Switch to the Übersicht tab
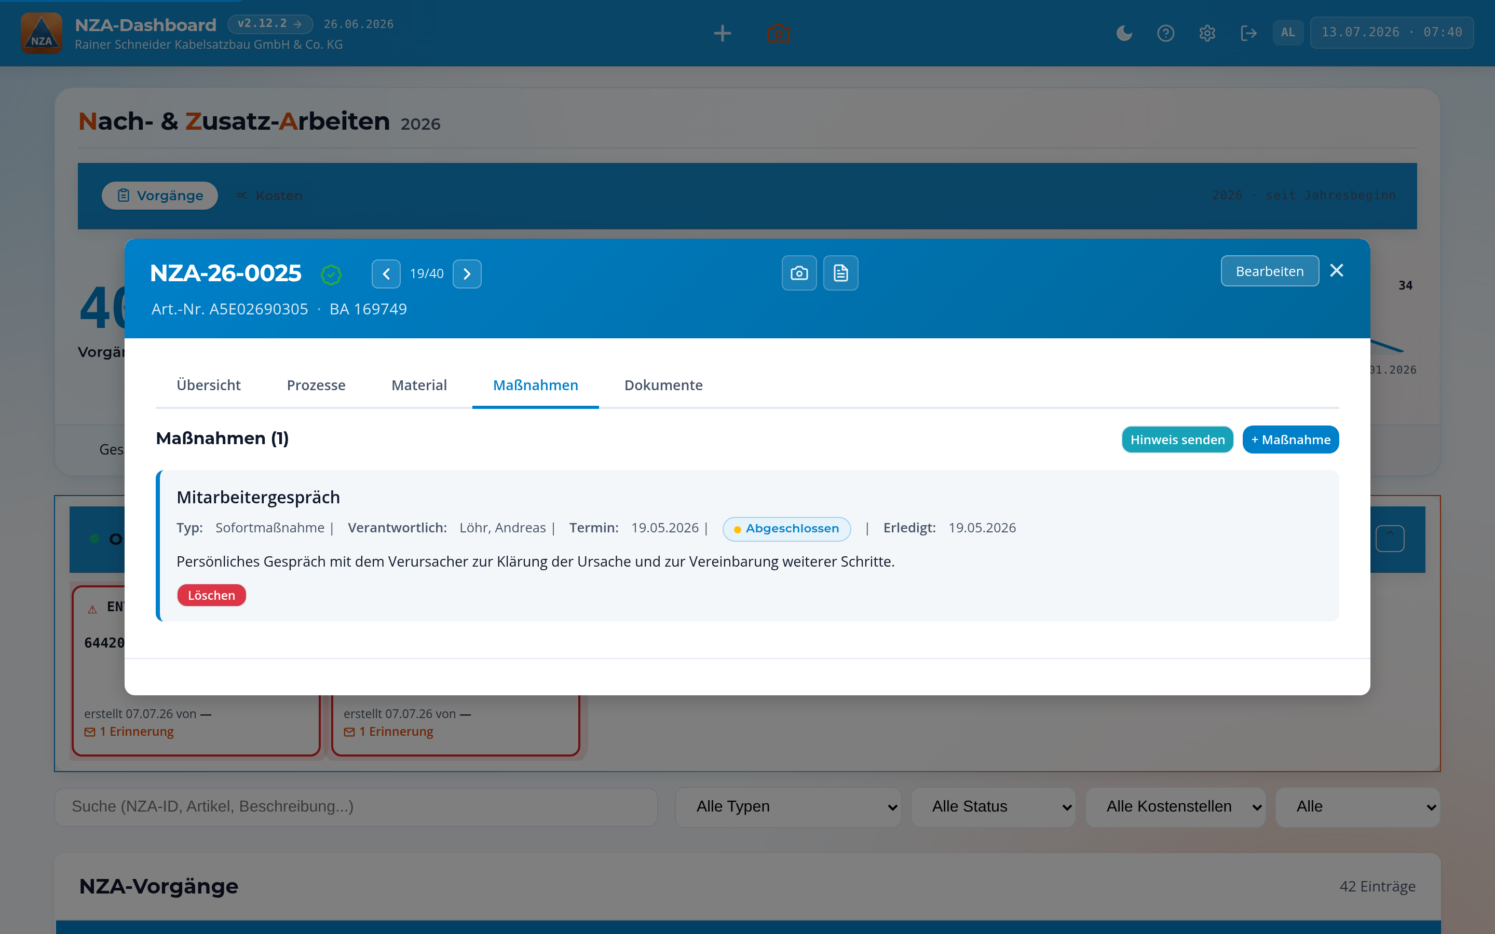 click(x=209, y=385)
